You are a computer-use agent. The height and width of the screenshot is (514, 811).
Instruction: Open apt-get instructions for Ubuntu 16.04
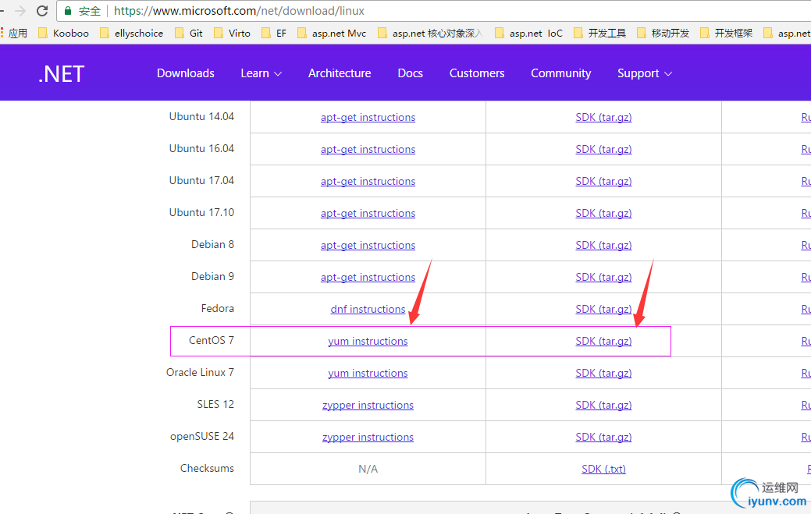pyautogui.click(x=368, y=149)
